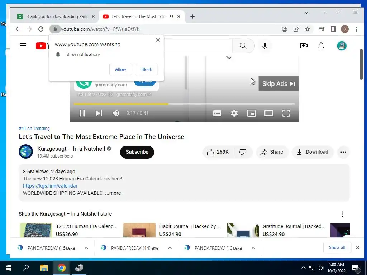Open YouTube account avatar
The image size is (367, 275).
tap(342, 45)
